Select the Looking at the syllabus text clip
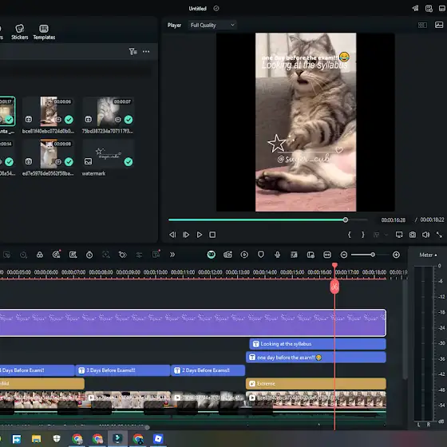The image size is (447, 447). coord(318,344)
